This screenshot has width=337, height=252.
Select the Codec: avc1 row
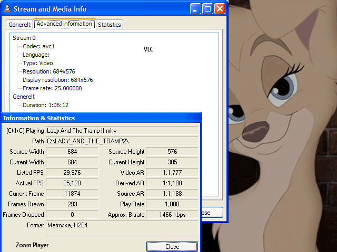coord(38,46)
